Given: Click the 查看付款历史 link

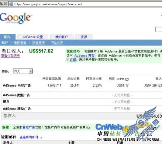Looking at the screenshot, I should pyautogui.click(x=10, y=56).
